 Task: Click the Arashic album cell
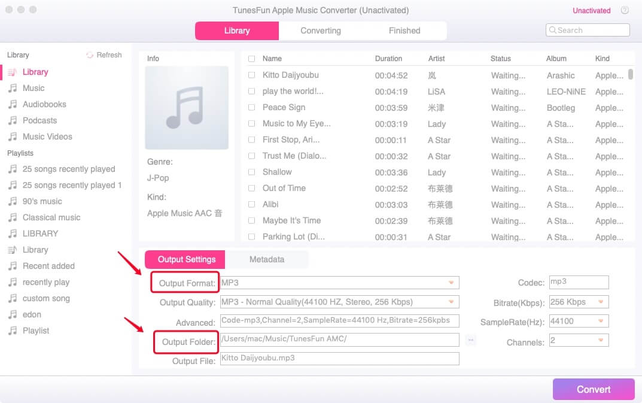(561, 75)
